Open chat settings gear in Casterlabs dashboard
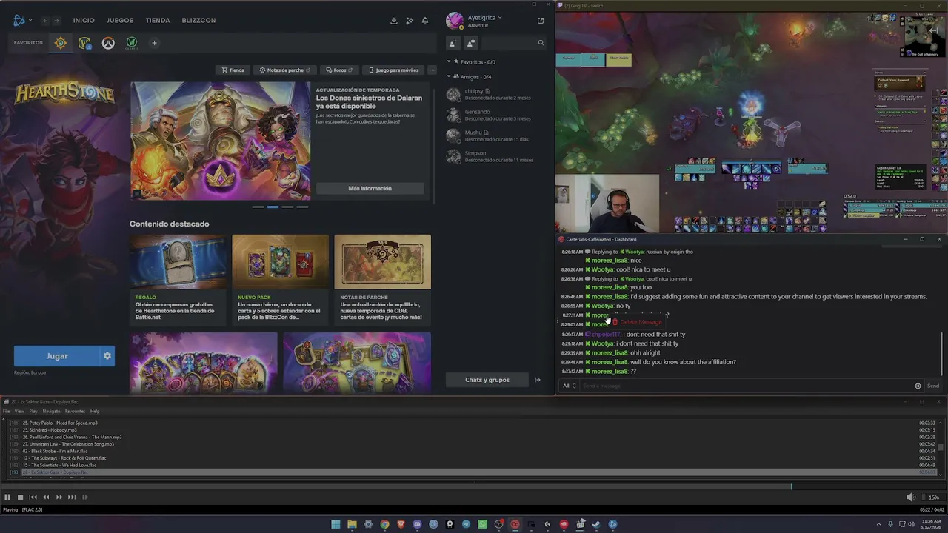Screen dimensions: 948x533 918,386
